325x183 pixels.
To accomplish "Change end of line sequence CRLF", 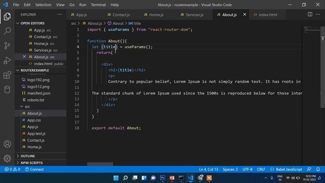I will (261, 169).
